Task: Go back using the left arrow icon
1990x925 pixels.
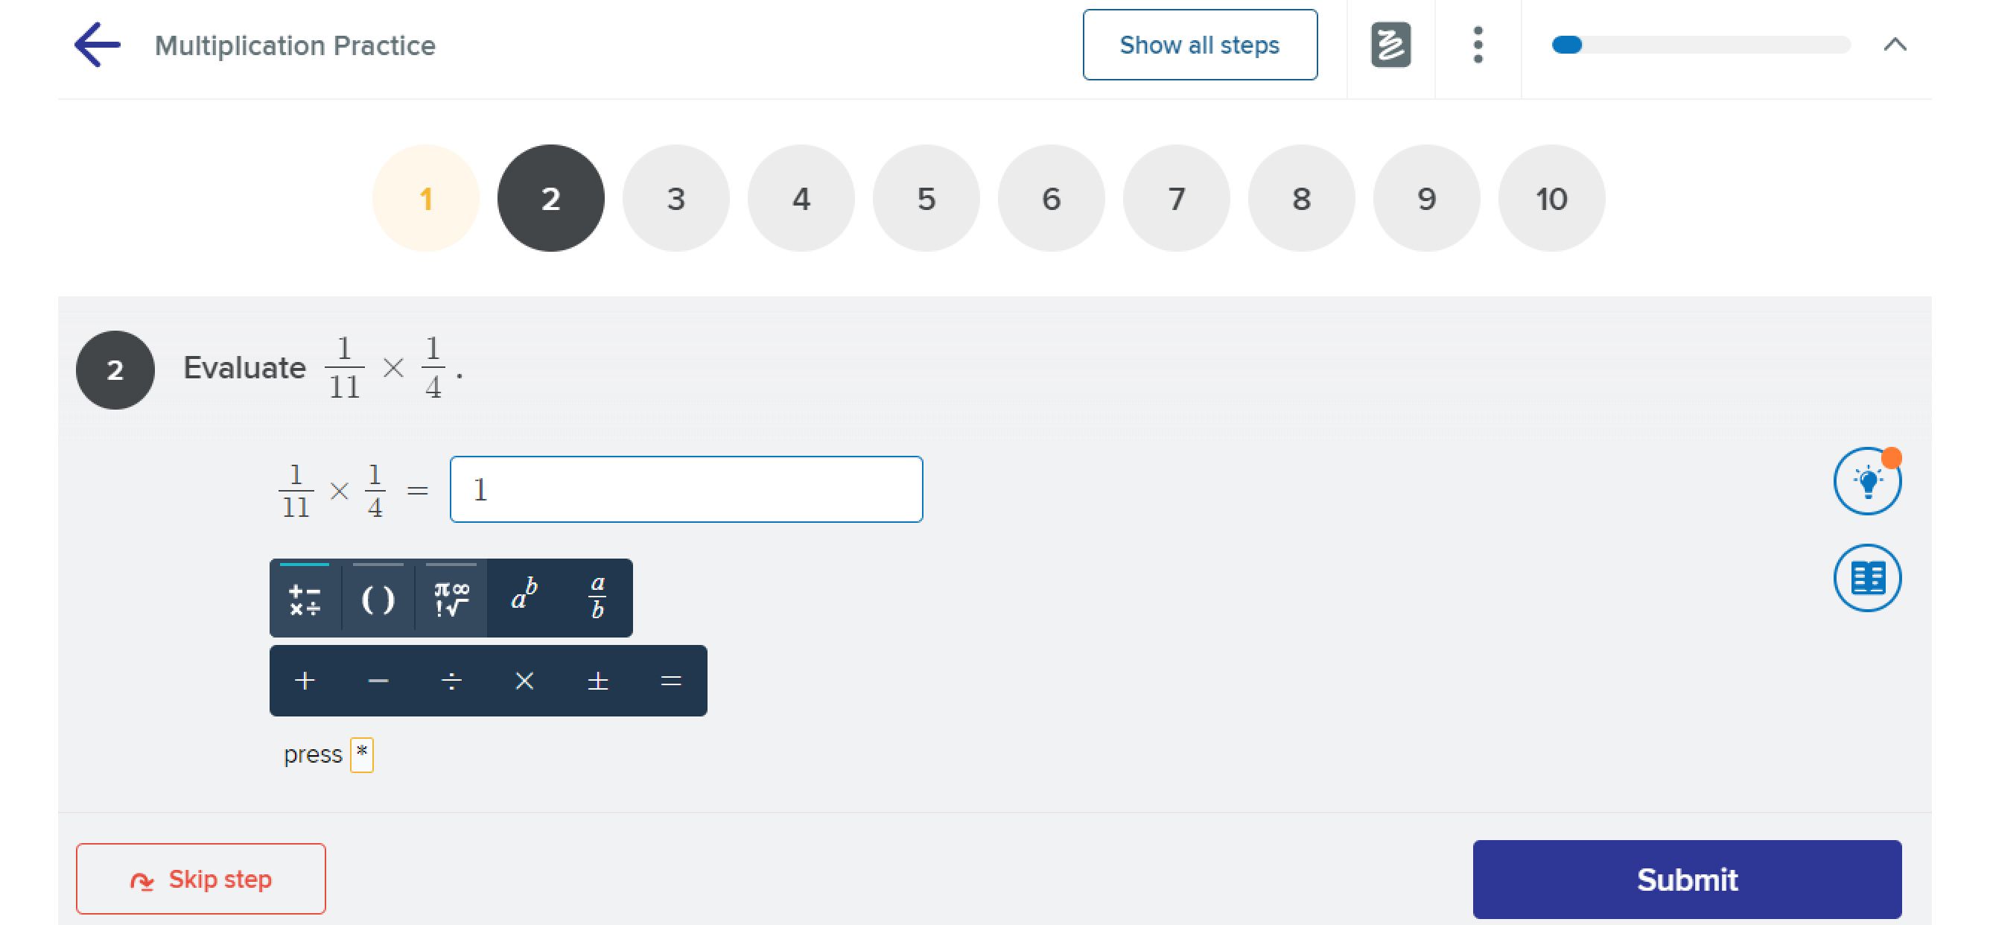Action: tap(98, 45)
